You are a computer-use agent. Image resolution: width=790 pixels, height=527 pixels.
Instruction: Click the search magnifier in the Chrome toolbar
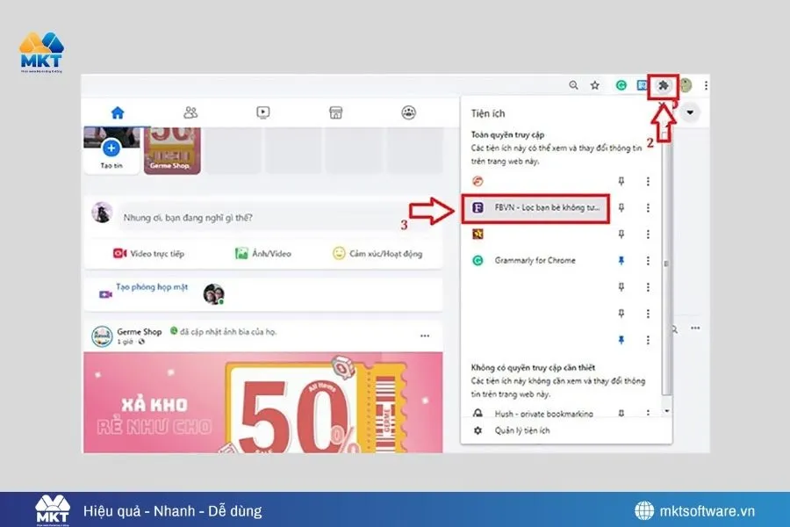(573, 85)
